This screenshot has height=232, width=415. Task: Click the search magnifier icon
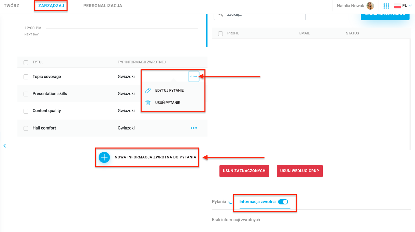220,14
